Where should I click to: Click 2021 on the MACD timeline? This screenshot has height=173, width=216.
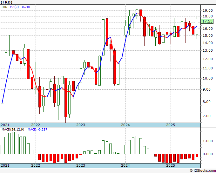tap(5, 165)
